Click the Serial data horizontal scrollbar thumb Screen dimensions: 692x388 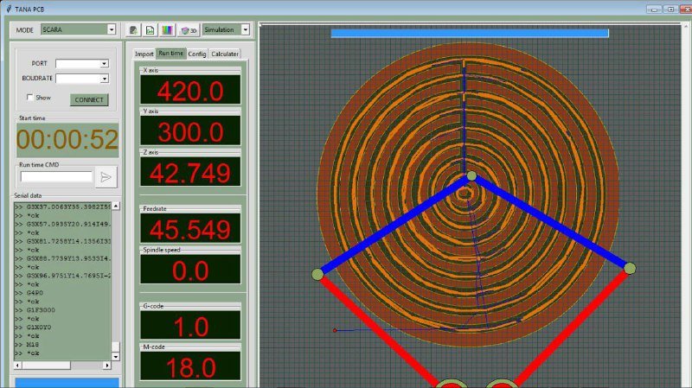47,366
